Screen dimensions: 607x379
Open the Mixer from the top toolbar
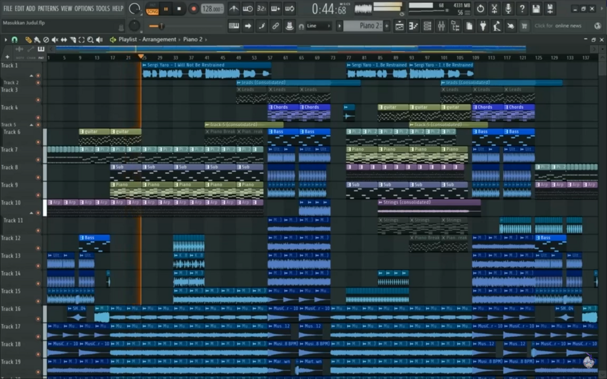(x=442, y=25)
